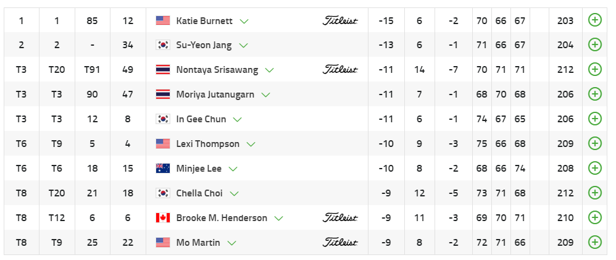Select the Moriya Jutanugarn player name
The width and height of the screenshot is (616, 260).
[x=215, y=94]
